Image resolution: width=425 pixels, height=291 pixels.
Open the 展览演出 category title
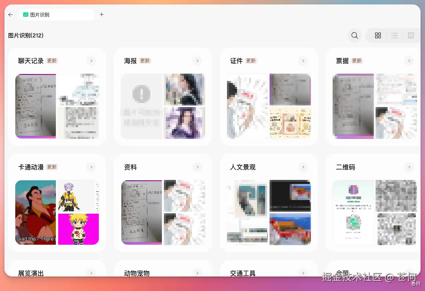point(31,273)
